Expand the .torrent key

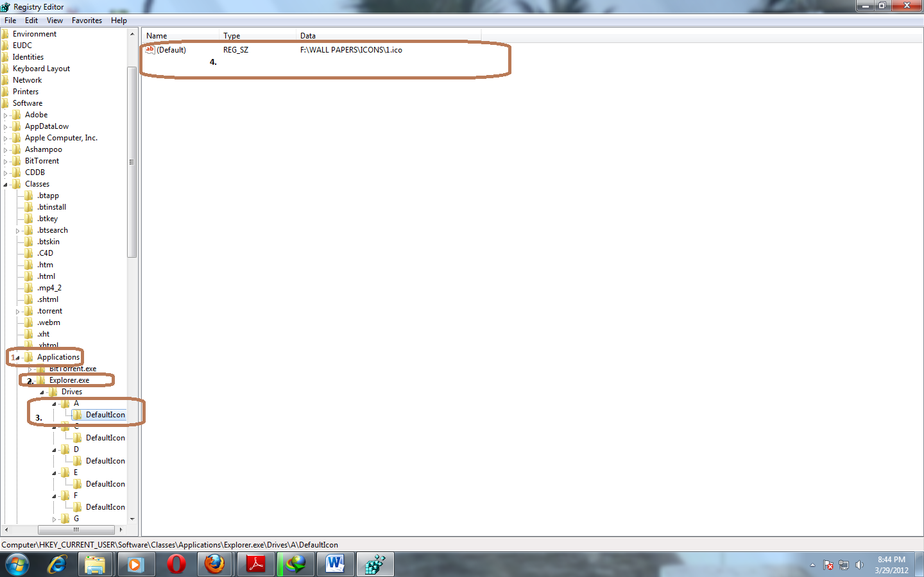tap(17, 310)
